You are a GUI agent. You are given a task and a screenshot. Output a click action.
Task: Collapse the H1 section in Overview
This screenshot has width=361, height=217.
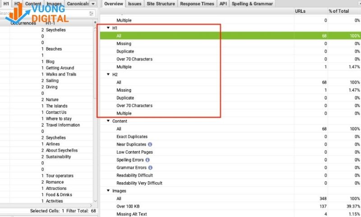pyautogui.click(x=108, y=28)
